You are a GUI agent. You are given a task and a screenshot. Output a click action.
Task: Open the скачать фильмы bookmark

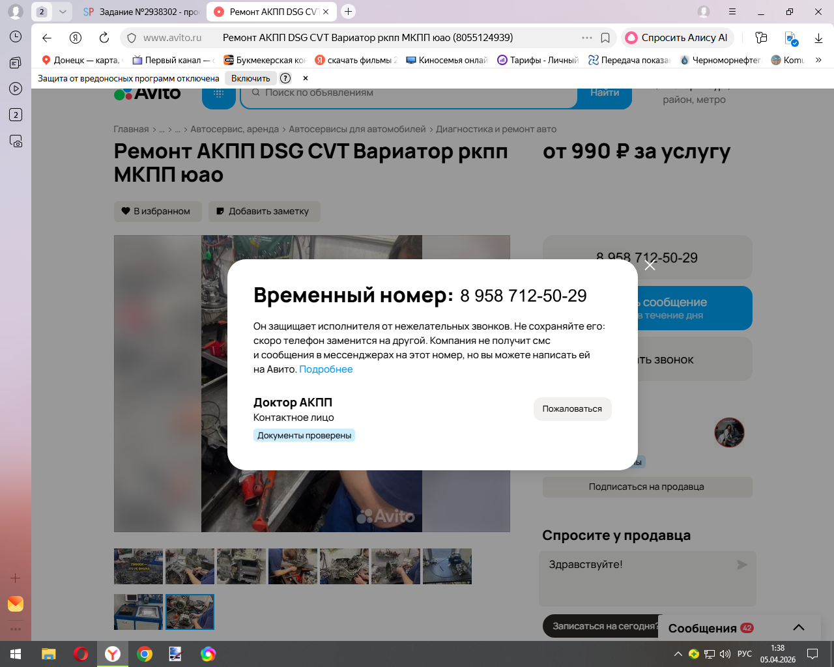pos(356,60)
